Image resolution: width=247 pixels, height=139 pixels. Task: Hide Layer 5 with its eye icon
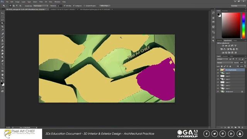pyautogui.click(x=218, y=76)
